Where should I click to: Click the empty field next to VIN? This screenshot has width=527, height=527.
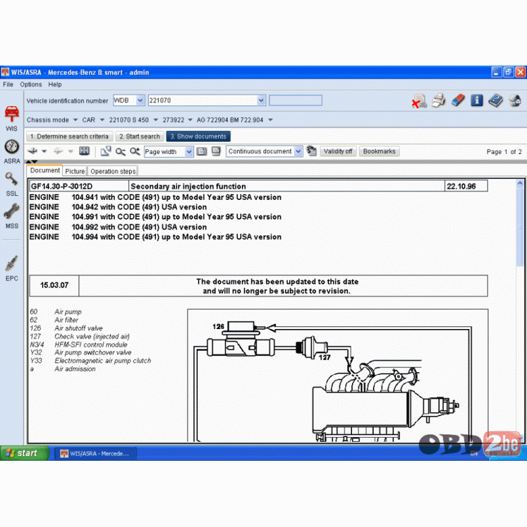(x=295, y=100)
